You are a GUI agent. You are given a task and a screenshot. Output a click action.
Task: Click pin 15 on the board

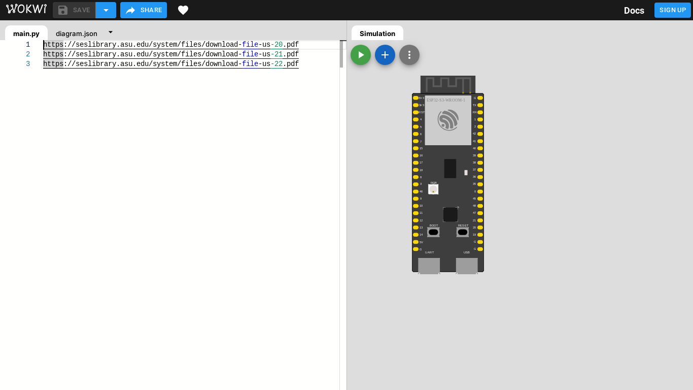416,148
